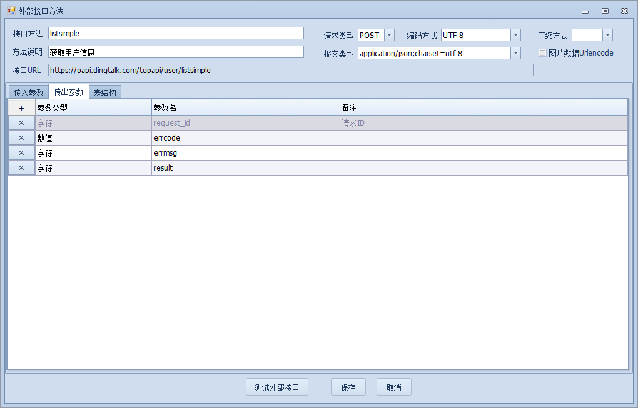This screenshot has height=408, width=638.
Task: Open the 压缩方式 dropdown
Action: [x=607, y=36]
